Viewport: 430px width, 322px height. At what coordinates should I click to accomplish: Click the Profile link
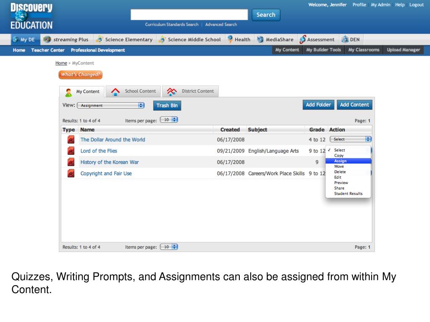[359, 5]
